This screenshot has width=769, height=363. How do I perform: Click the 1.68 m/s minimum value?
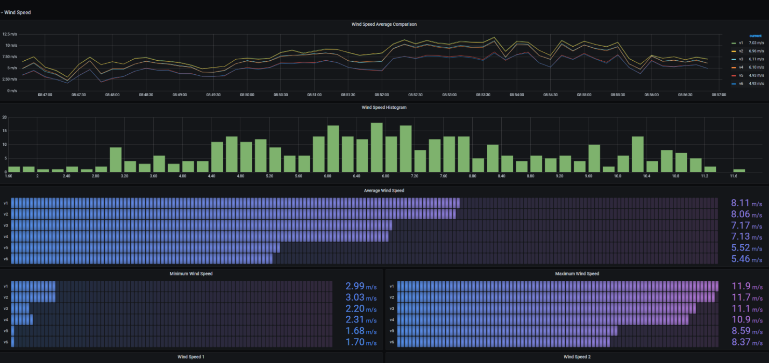pos(361,331)
